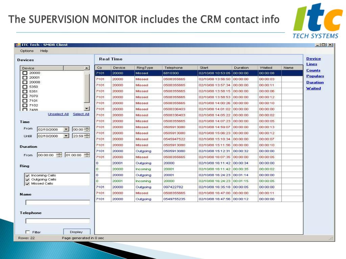
Task: Check the device 20008 checkbox
Action: tap(25, 82)
